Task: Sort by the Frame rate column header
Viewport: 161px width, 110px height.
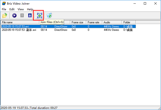Action: point(94,22)
